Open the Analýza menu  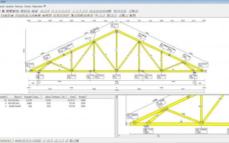[x=10, y=6]
